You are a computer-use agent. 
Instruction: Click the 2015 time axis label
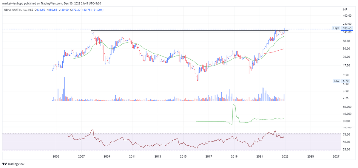pos(183,156)
